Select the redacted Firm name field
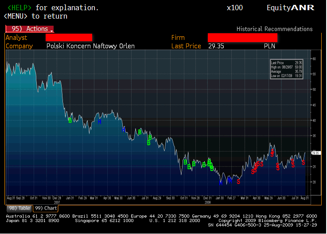This screenshot has width=327, height=234. [242, 38]
